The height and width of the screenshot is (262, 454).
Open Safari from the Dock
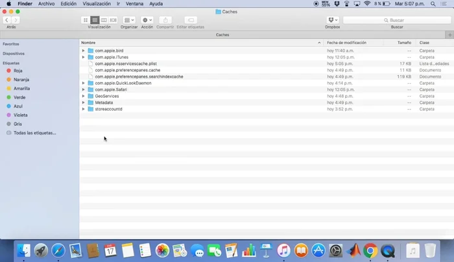[x=58, y=250]
